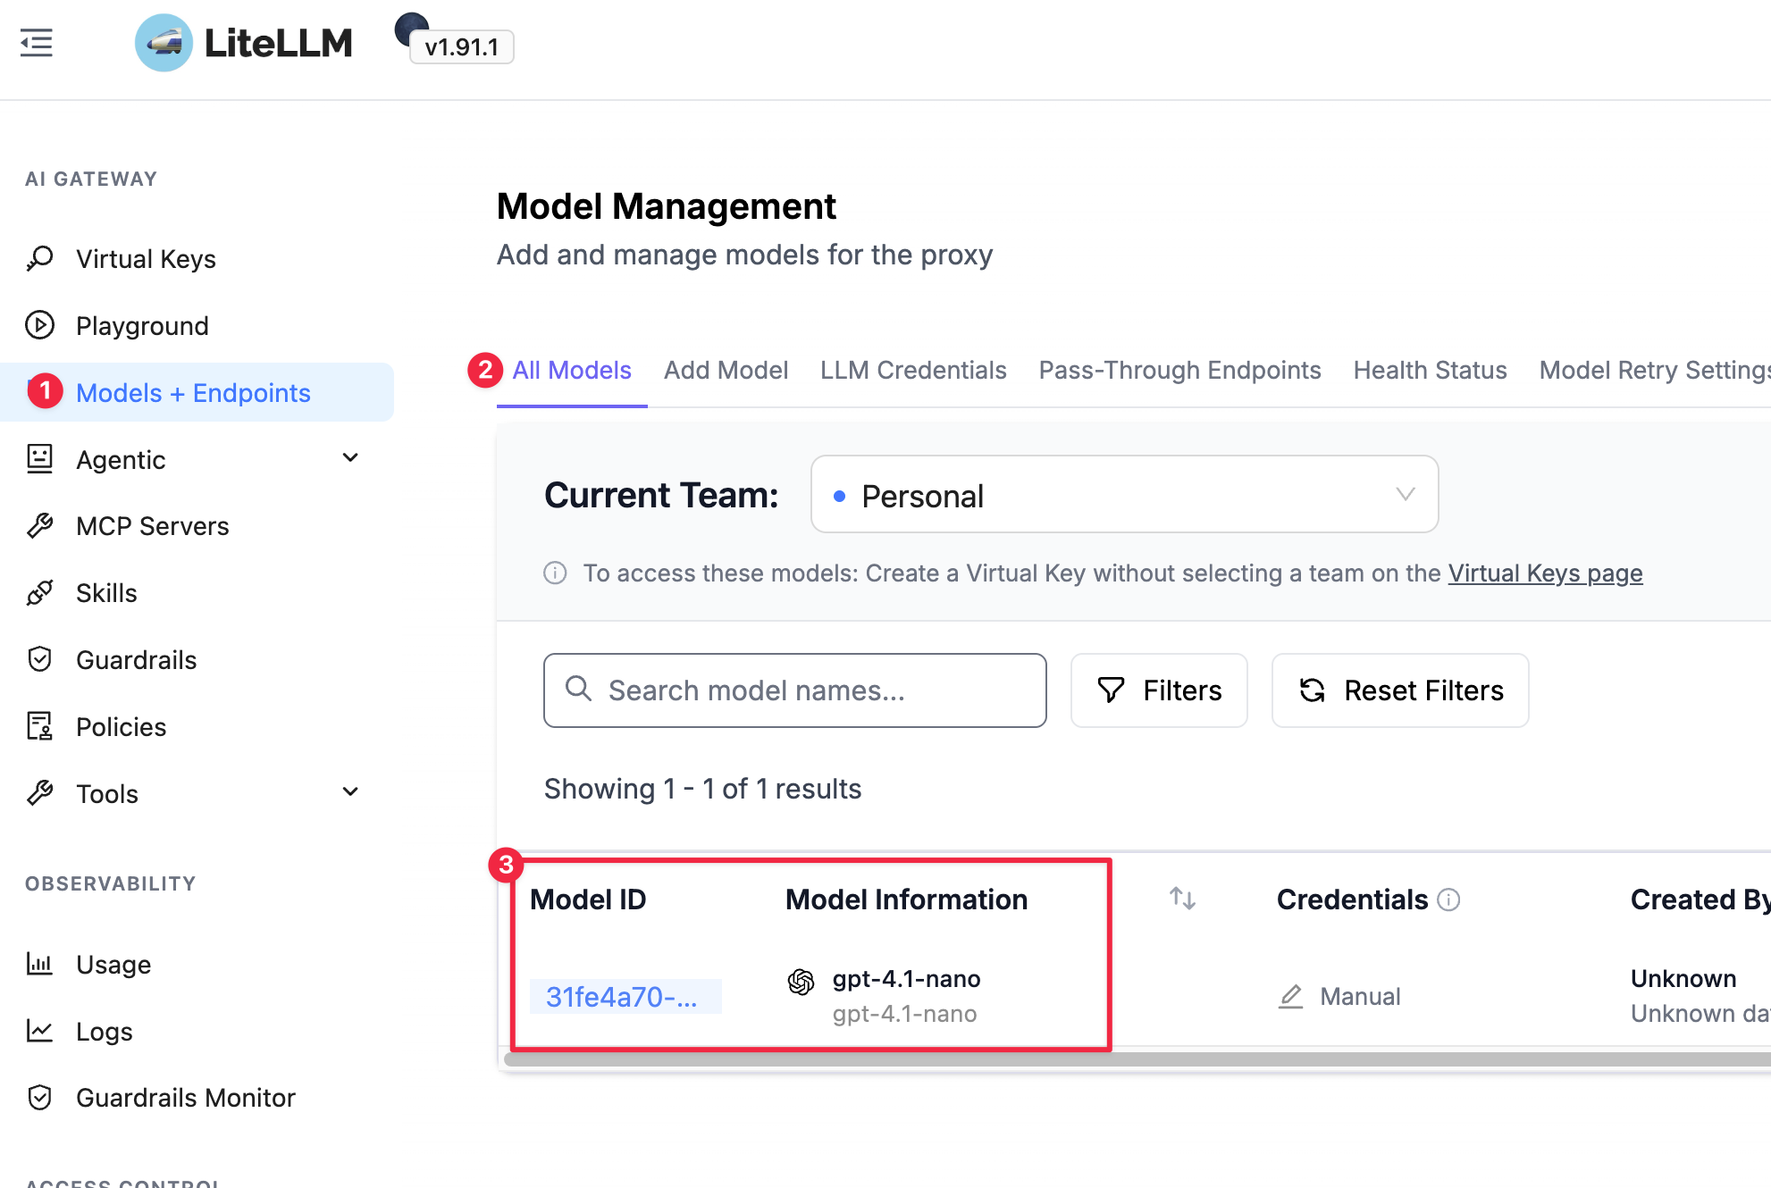Open Guardrails from the sidebar
This screenshot has width=1771, height=1188.
(x=136, y=660)
